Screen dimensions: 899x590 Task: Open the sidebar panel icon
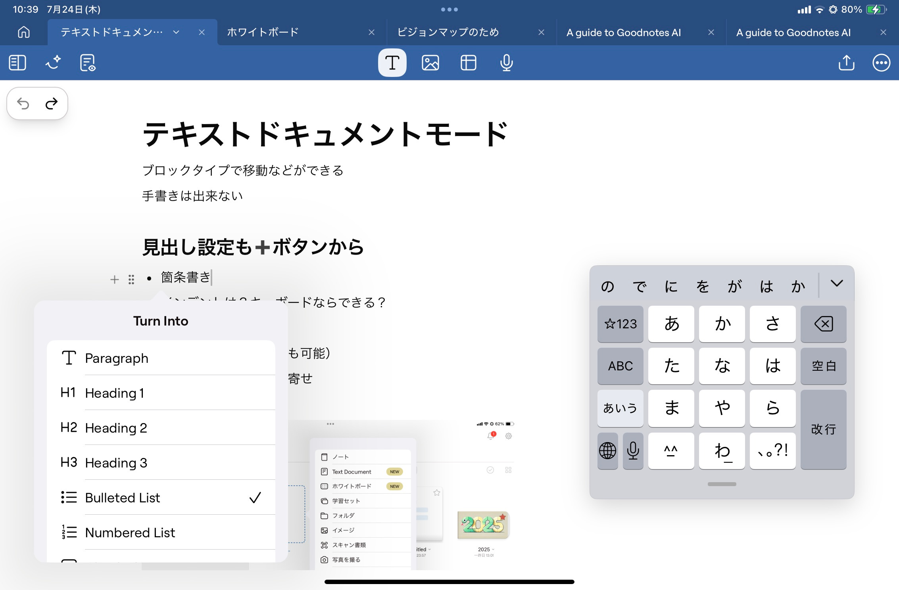(17, 63)
